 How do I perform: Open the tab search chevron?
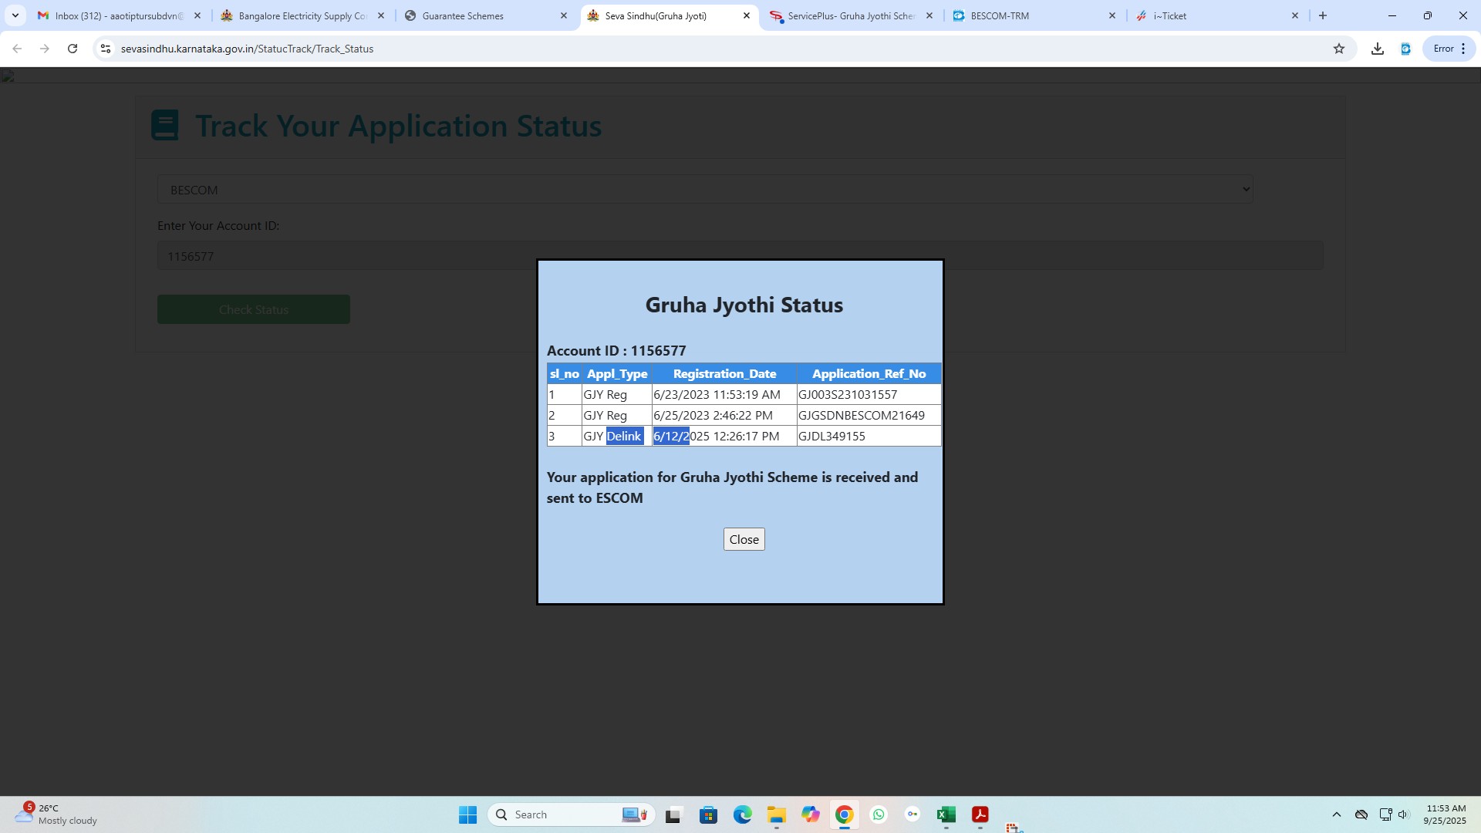click(15, 15)
